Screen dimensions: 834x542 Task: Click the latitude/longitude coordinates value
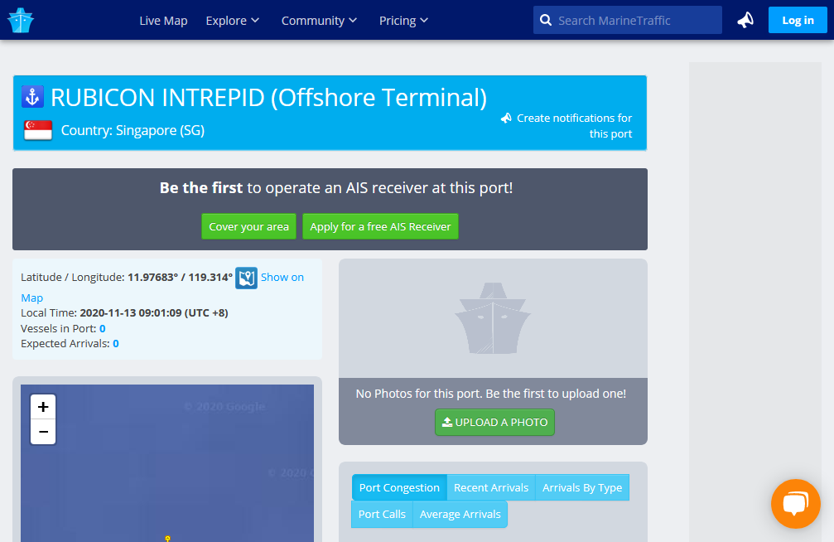pos(180,278)
